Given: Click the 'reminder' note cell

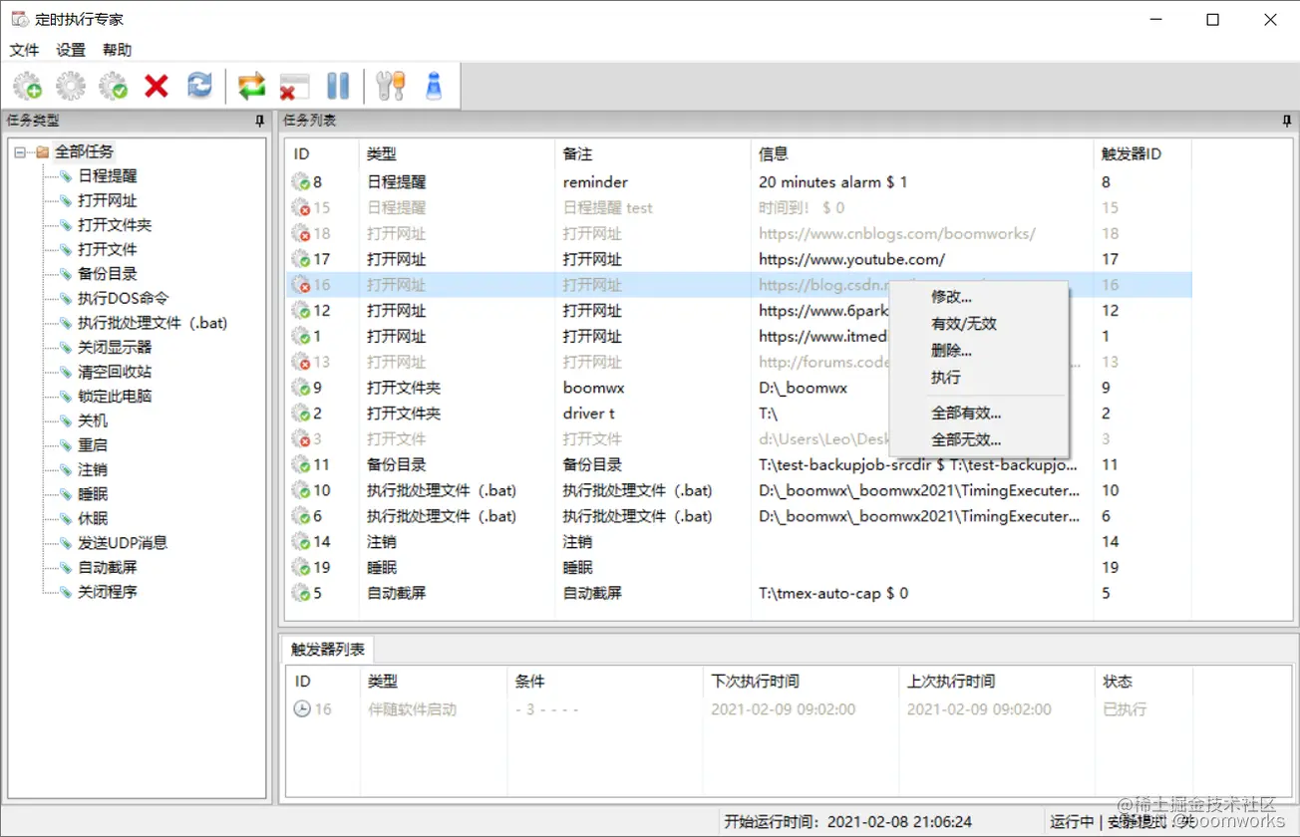Looking at the screenshot, I should [x=595, y=182].
